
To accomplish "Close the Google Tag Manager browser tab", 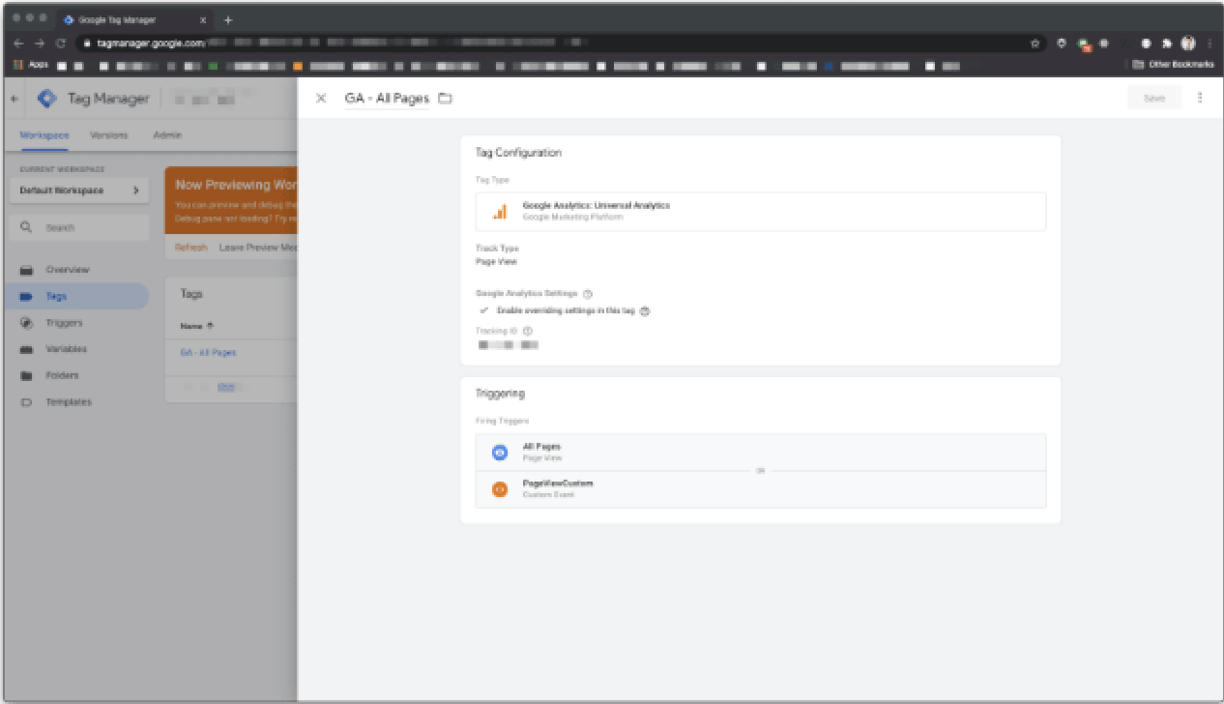I will (202, 19).
